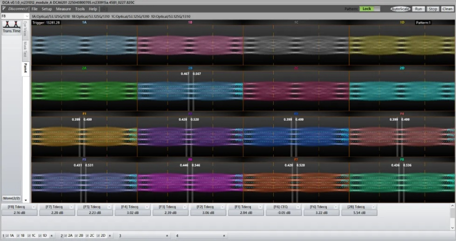The width and height of the screenshot is (456, 241).
Task: Switch to the Mask Test tab
Action: tap(25, 49)
